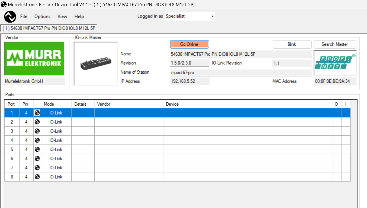Select port number 4 cell
The height and width of the screenshot is (208, 367).
coord(12,140)
